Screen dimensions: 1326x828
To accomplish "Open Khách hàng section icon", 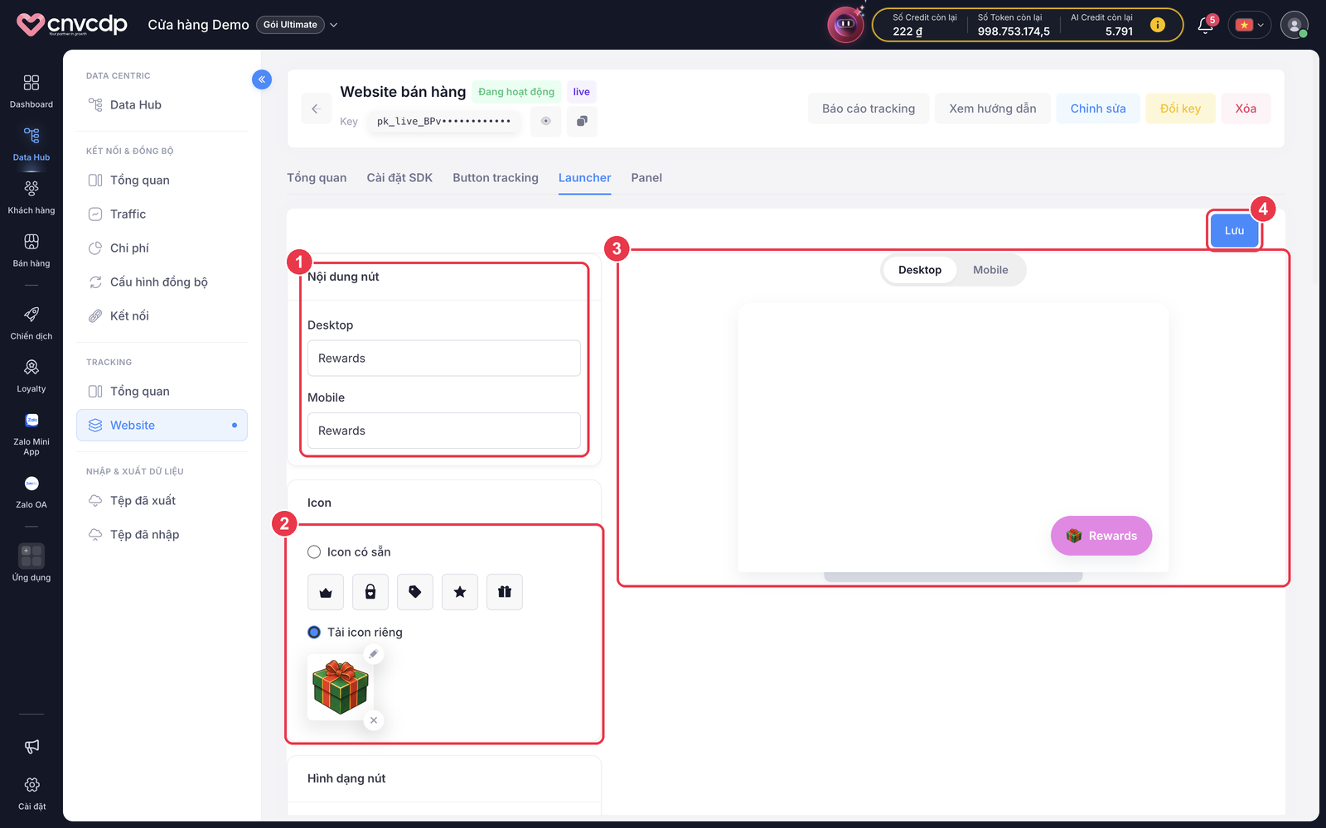I will click(31, 188).
